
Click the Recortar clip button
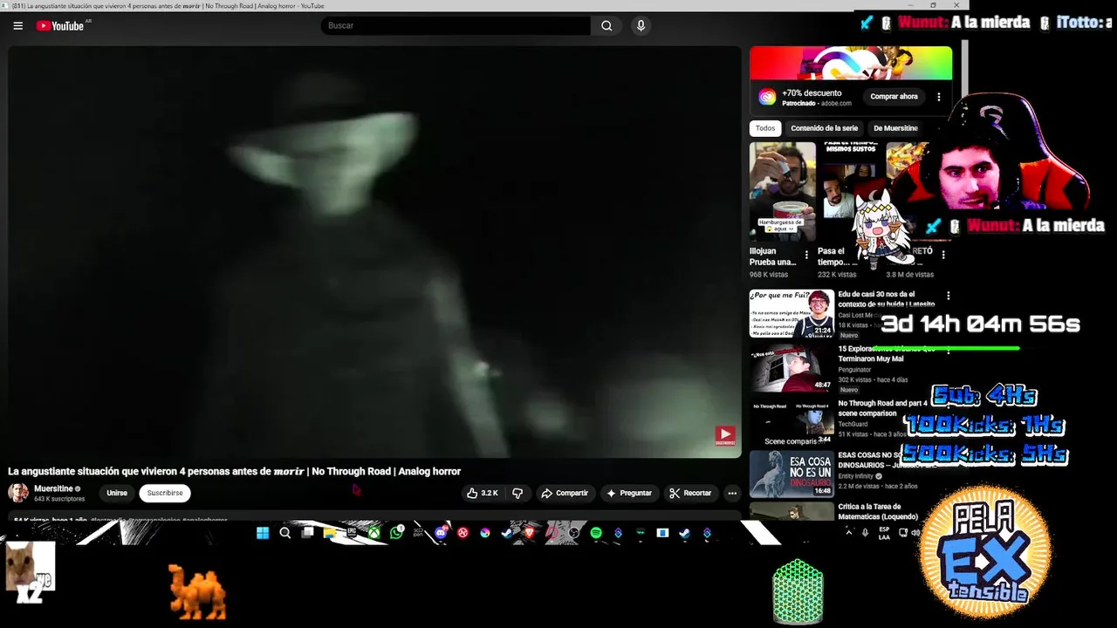tap(690, 493)
